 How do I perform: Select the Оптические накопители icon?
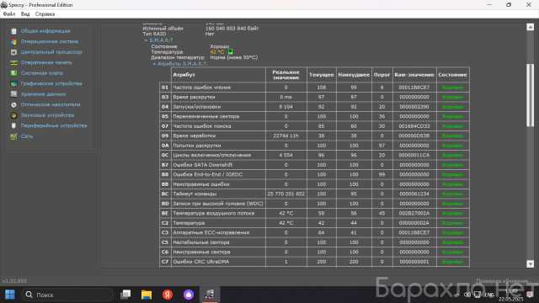(13, 104)
